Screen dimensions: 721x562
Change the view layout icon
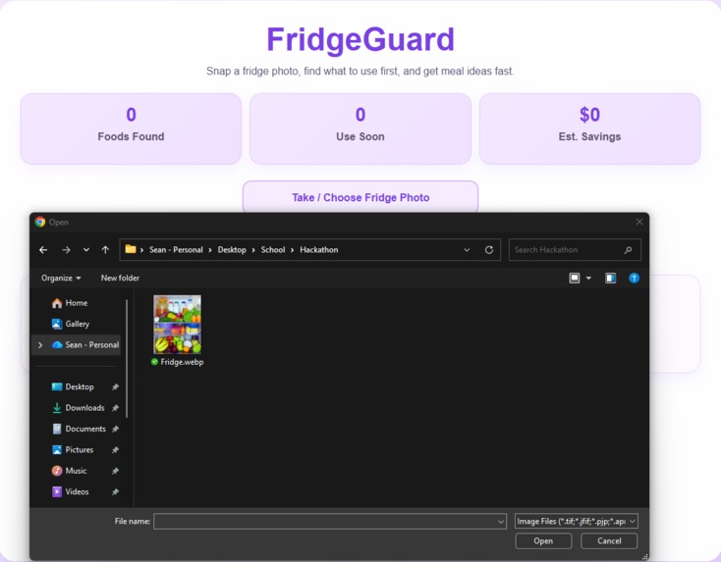point(575,278)
